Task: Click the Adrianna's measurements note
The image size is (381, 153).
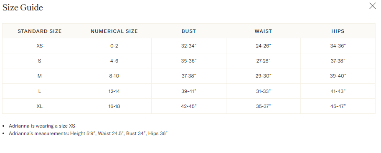Action: tap(88, 133)
